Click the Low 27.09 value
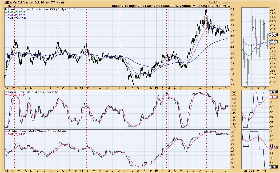Viewport: 280px width, 173px height. pos(152,6)
